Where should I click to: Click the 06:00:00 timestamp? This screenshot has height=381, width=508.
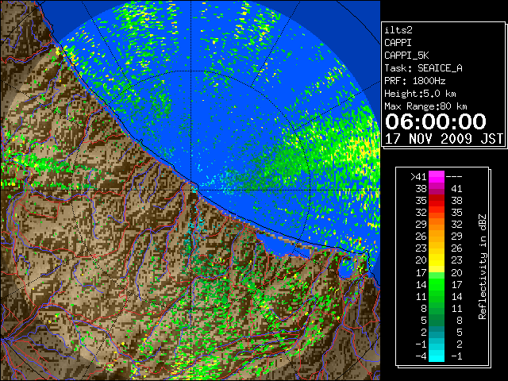click(x=436, y=121)
